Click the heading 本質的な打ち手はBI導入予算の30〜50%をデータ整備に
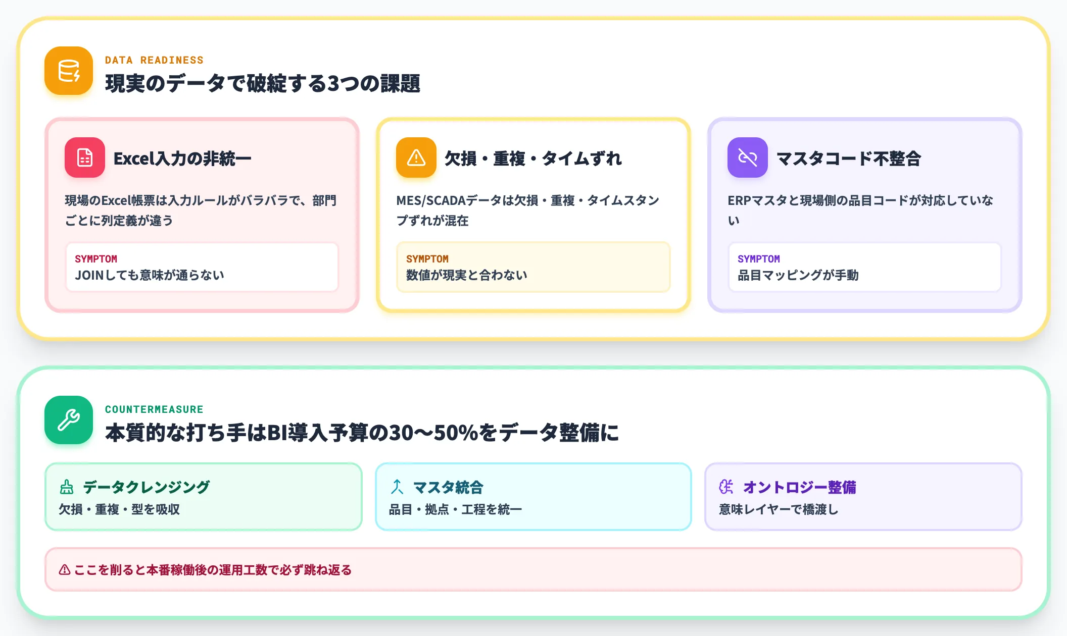The image size is (1067, 636). point(362,433)
